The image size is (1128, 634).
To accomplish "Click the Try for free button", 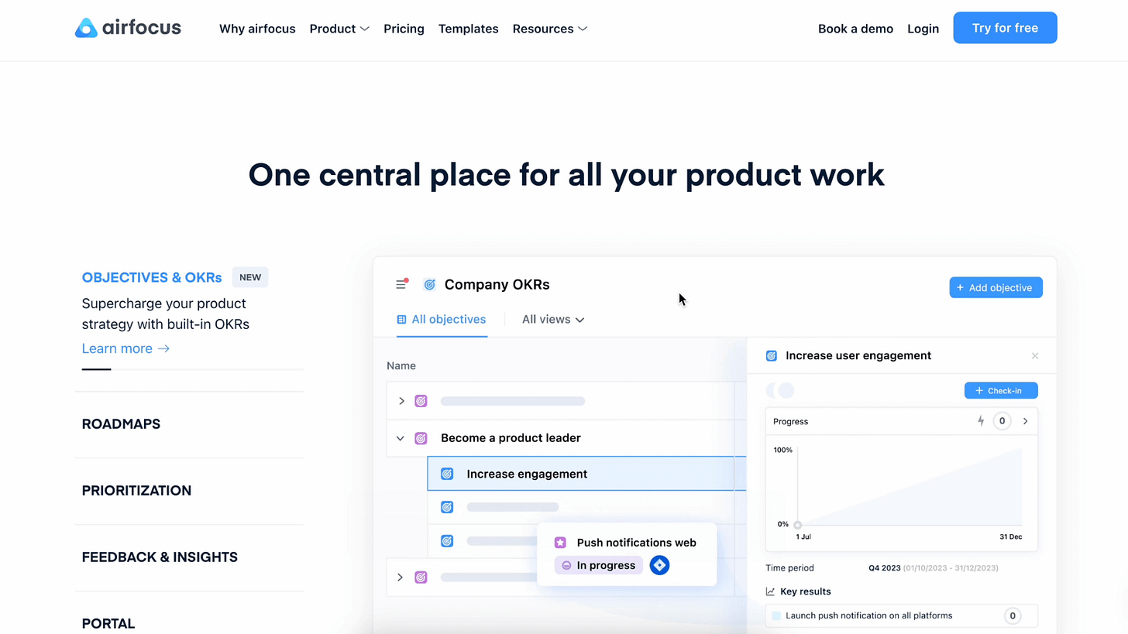I will (x=1005, y=28).
